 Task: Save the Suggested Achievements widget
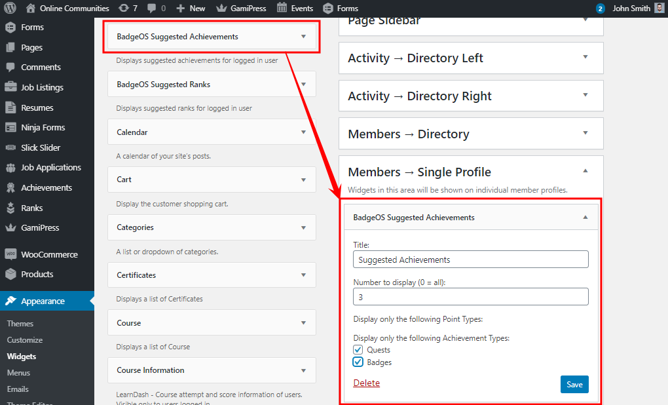click(x=574, y=384)
